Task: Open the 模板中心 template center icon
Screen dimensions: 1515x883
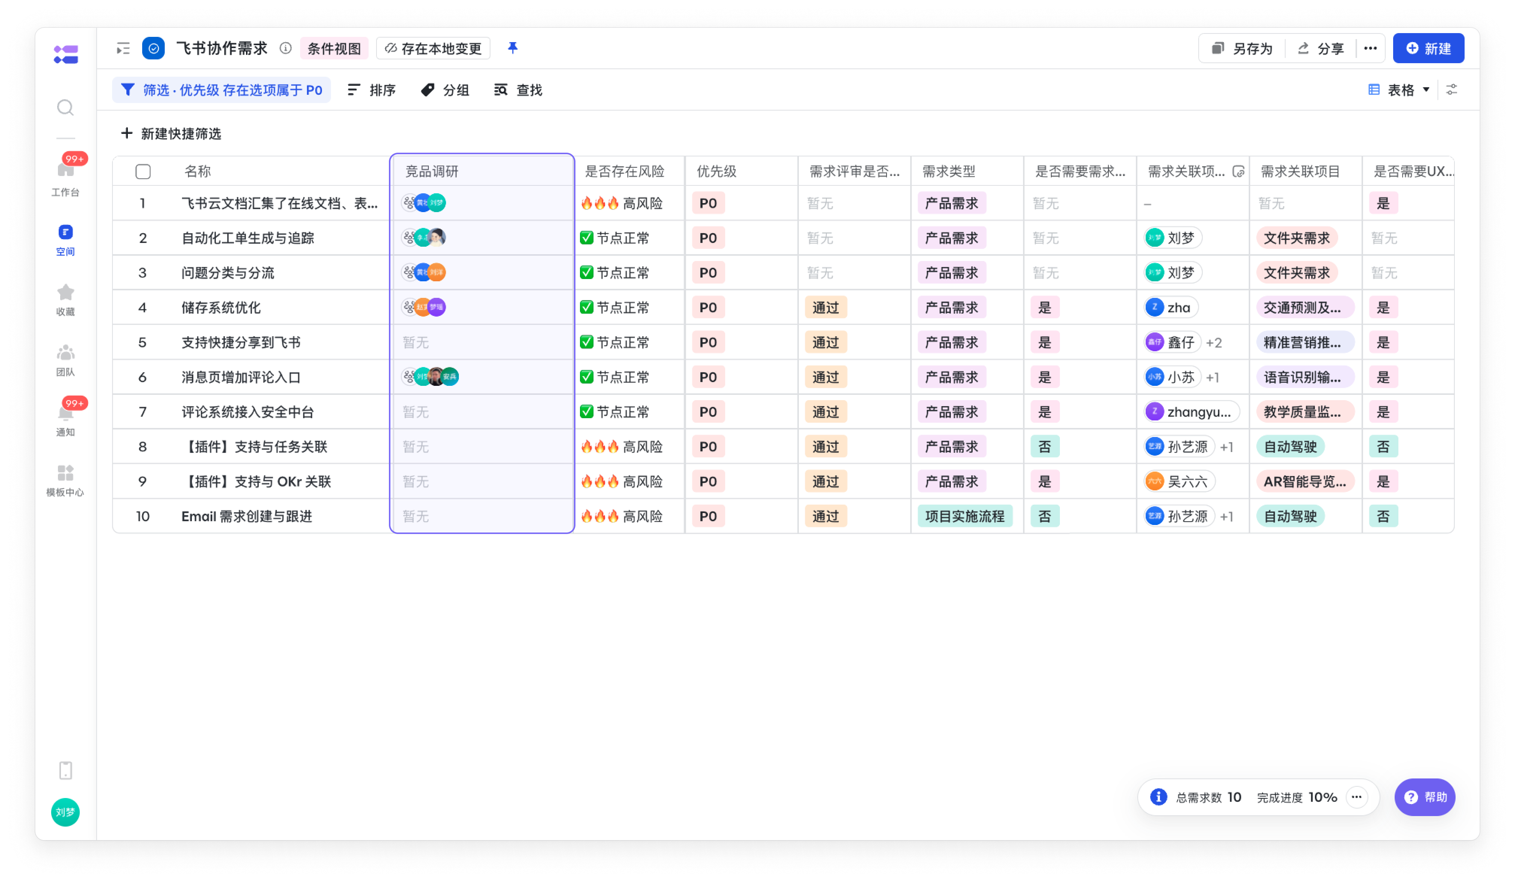Action: click(65, 472)
